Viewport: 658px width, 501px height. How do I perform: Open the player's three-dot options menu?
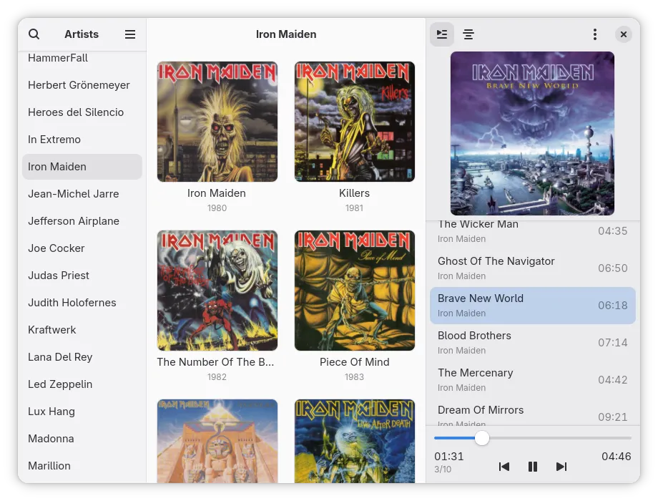[594, 34]
